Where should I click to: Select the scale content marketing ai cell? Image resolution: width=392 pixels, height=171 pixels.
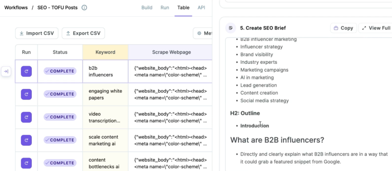tap(105, 140)
